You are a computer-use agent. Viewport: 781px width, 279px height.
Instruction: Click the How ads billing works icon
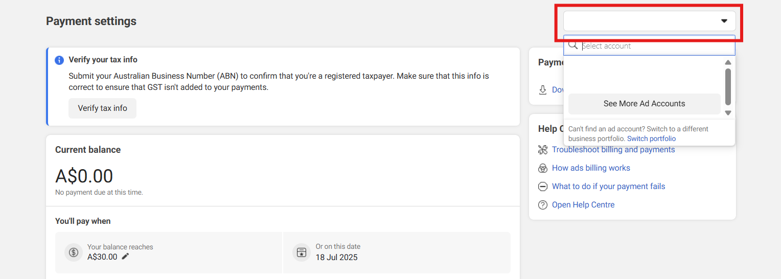point(543,168)
